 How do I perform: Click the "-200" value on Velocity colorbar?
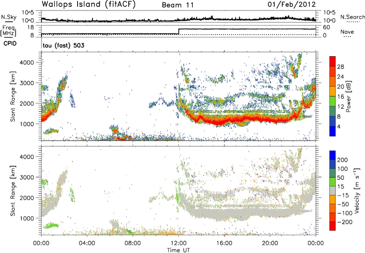click(x=344, y=222)
